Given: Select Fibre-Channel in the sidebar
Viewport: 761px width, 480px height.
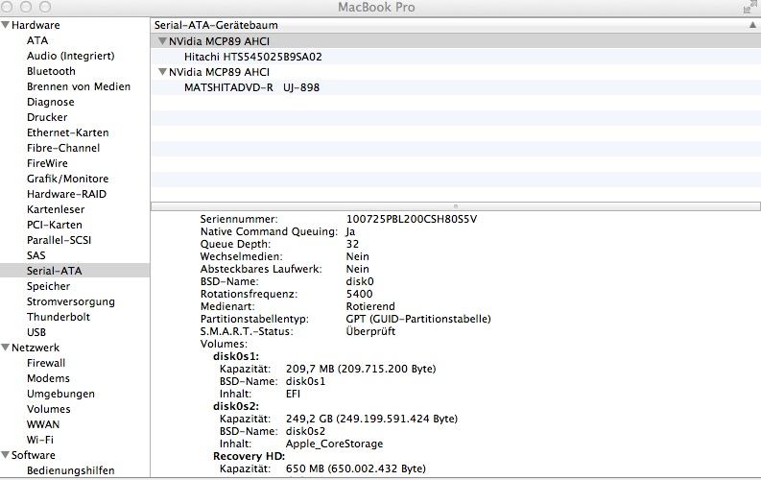Looking at the screenshot, I should point(63,148).
